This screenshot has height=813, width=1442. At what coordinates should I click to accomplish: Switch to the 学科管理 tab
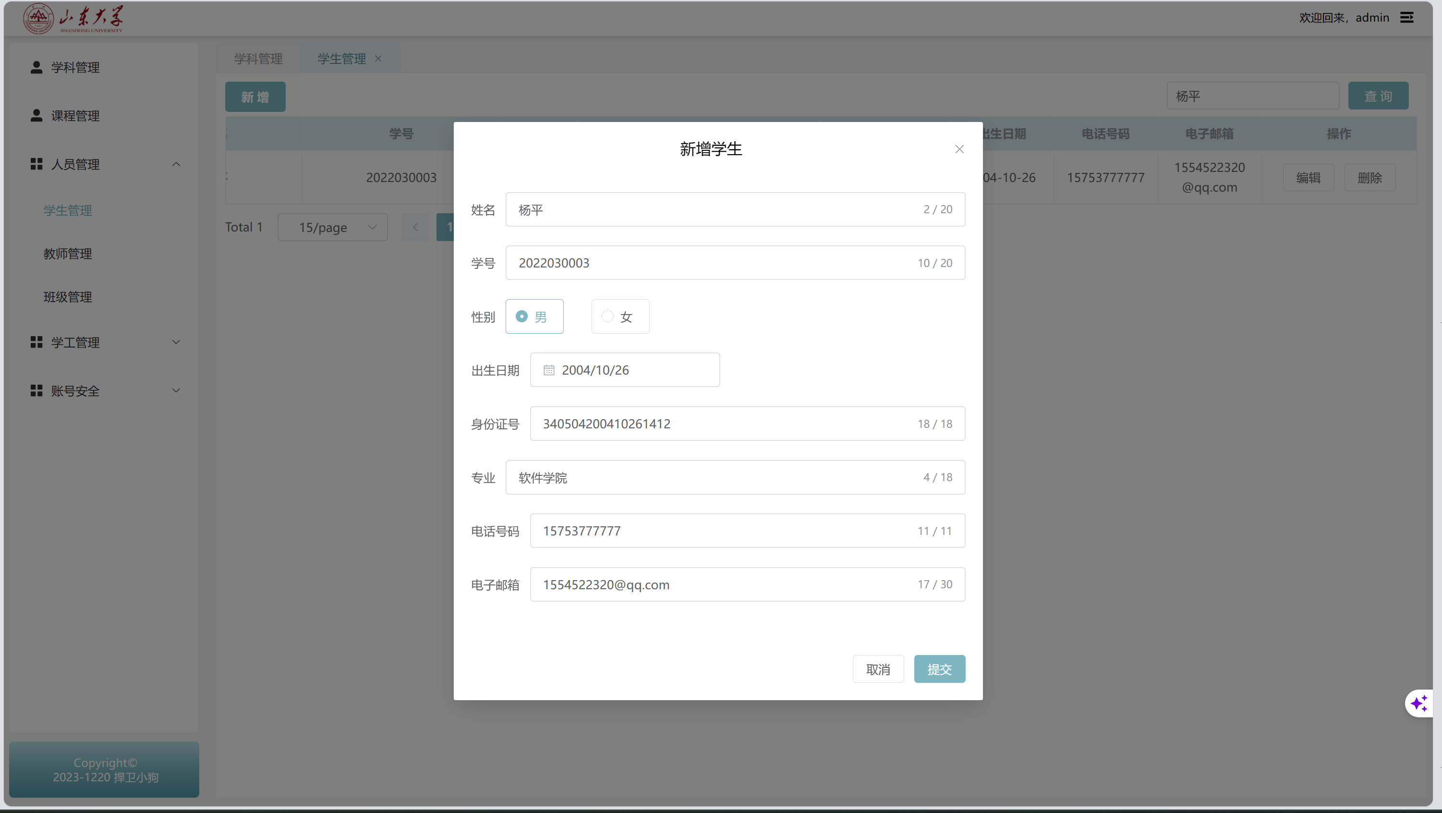click(258, 58)
